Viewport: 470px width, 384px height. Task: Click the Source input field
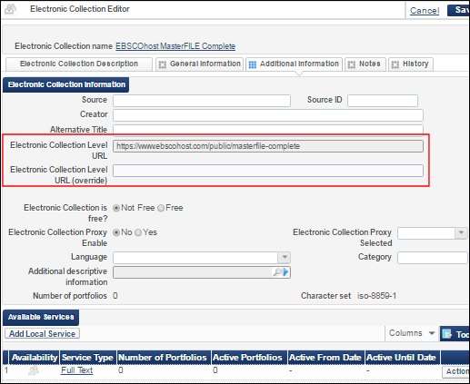202,101
